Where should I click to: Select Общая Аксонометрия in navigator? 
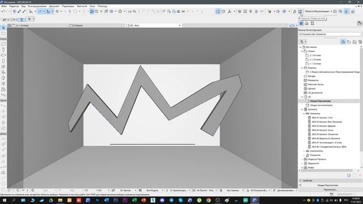321,105
